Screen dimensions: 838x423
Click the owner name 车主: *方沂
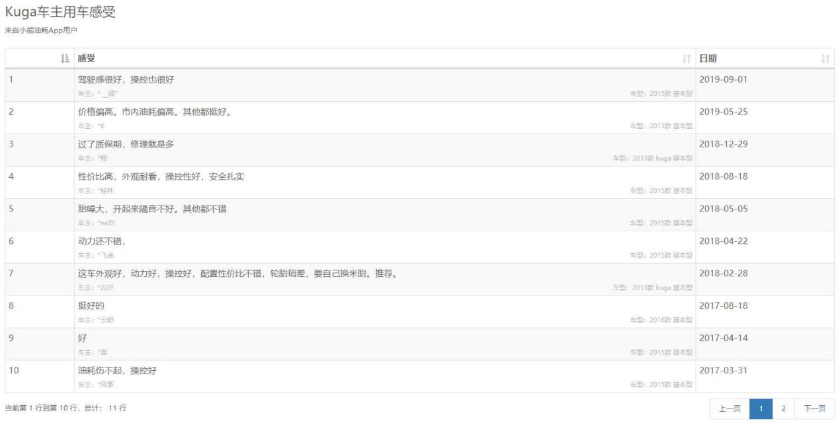(96, 288)
